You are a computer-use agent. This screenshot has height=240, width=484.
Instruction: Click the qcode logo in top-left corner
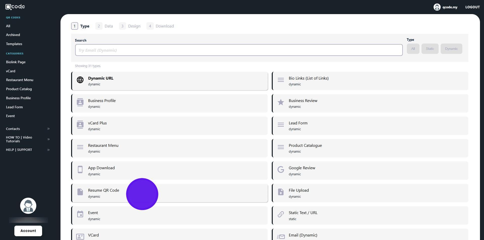point(15,7)
